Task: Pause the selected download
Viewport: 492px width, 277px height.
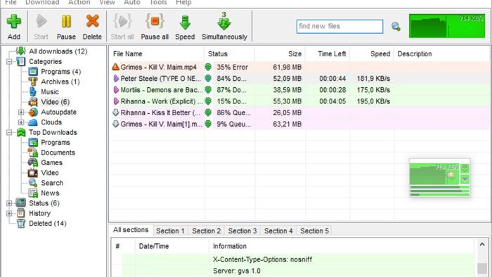Action: click(x=66, y=27)
